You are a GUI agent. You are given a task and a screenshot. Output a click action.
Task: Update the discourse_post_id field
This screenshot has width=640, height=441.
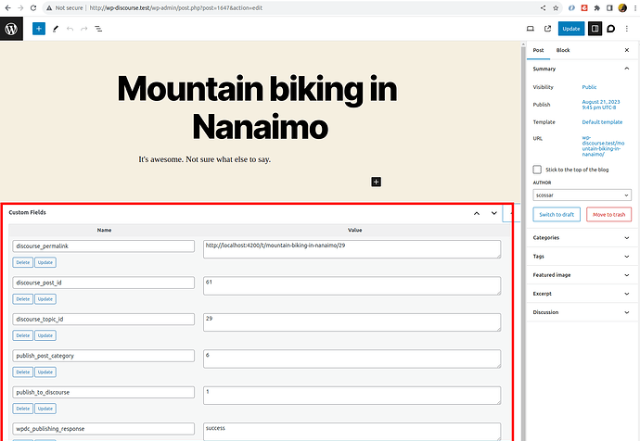point(45,299)
